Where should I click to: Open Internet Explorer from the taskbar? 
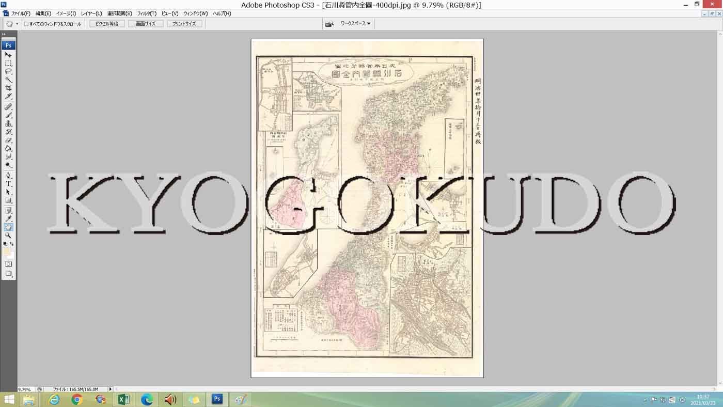pyautogui.click(x=54, y=399)
